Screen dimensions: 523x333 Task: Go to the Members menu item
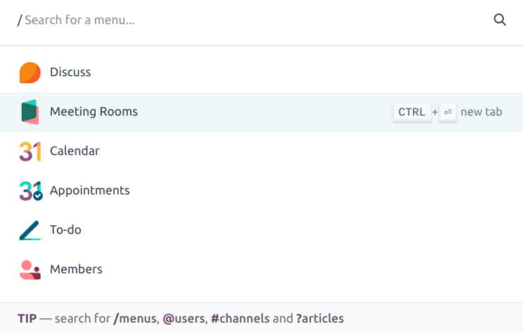point(76,270)
